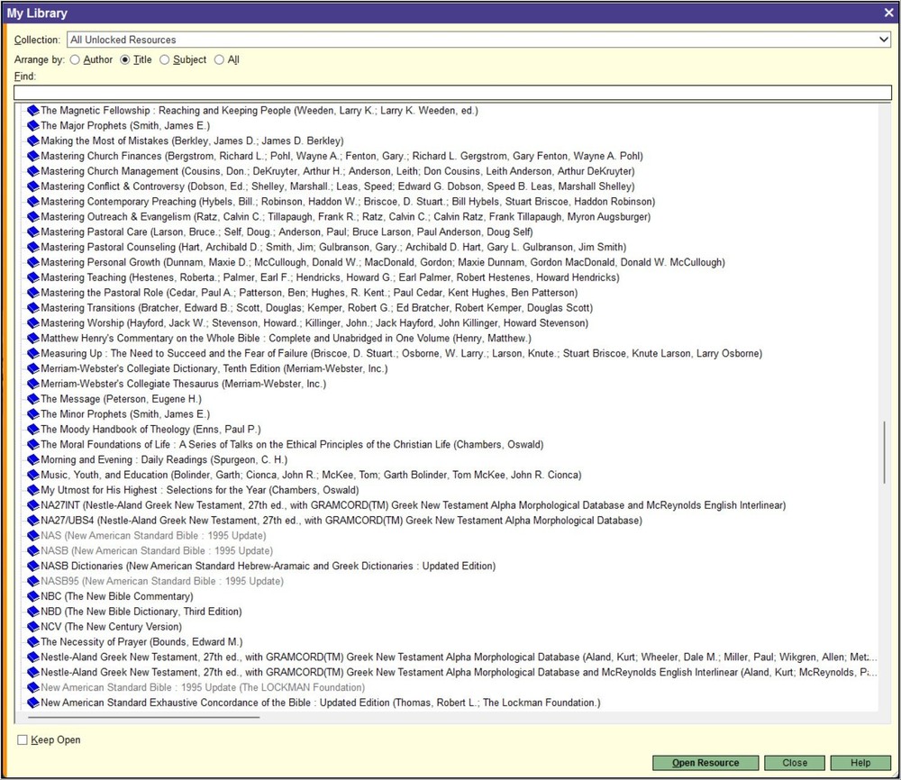Click the book icon next to NBC entry

click(32, 596)
